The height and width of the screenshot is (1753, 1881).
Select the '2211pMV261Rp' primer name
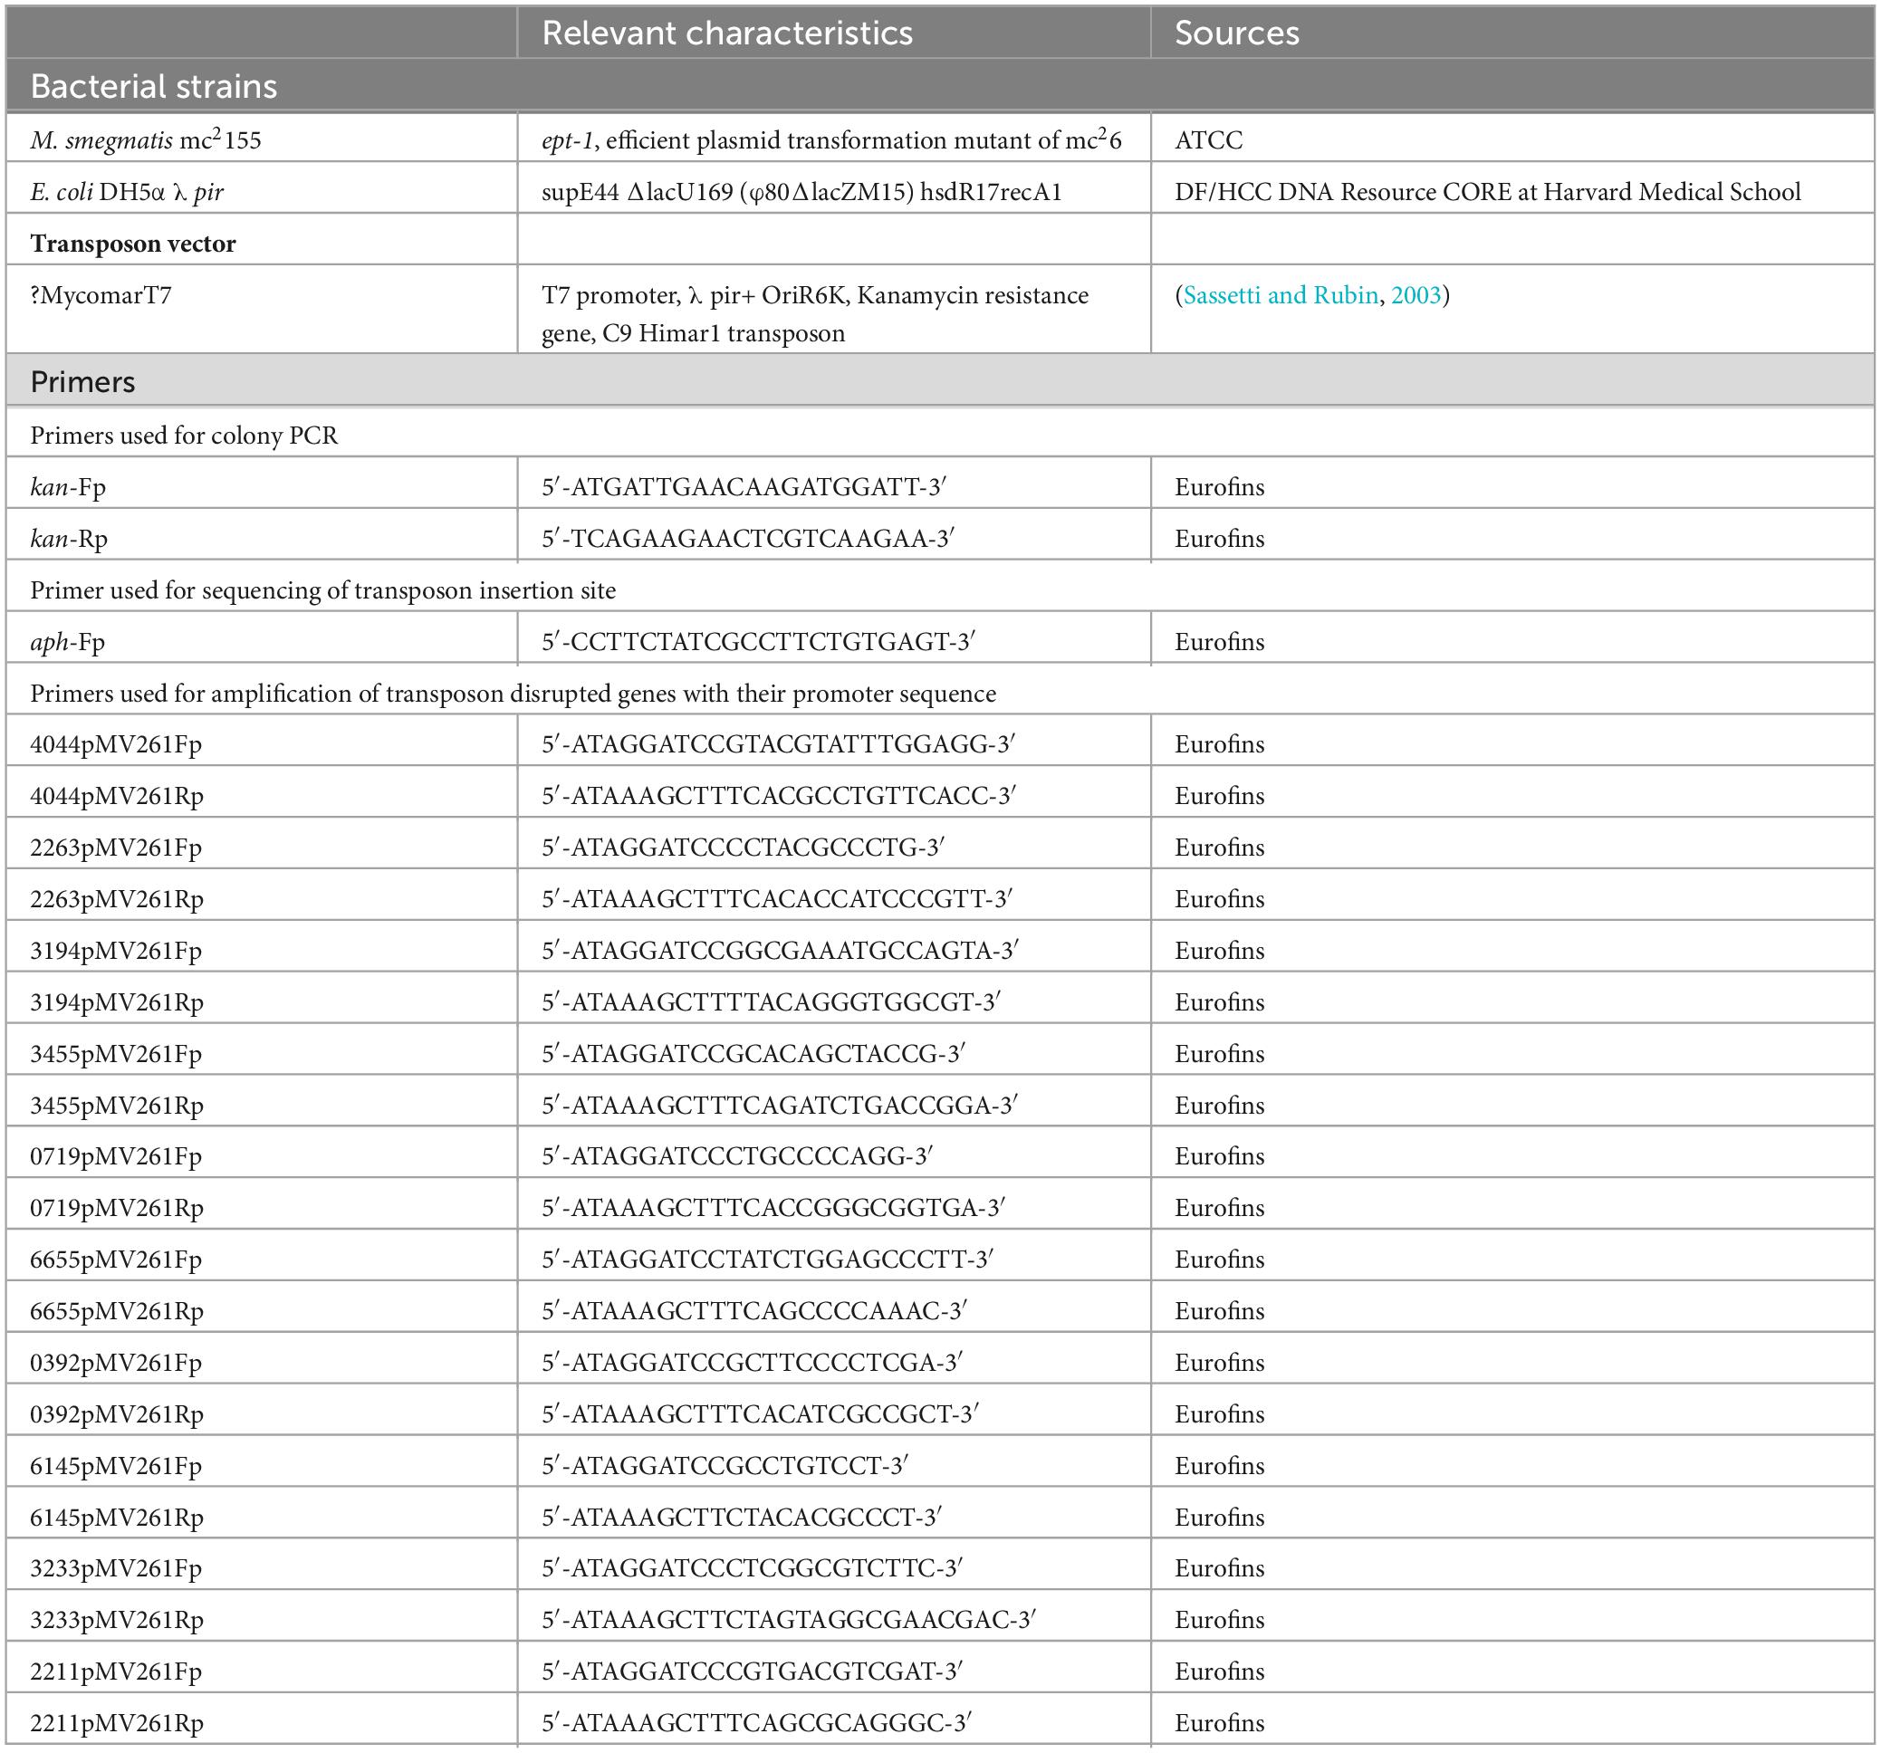pyautogui.click(x=117, y=1723)
